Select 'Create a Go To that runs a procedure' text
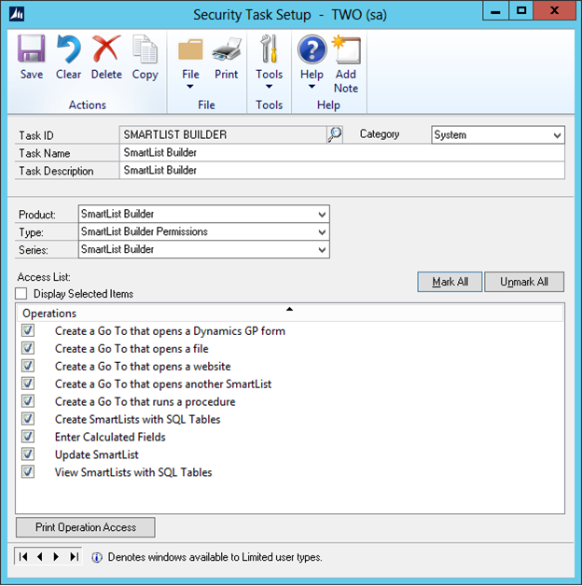This screenshot has width=582, height=586. (145, 401)
